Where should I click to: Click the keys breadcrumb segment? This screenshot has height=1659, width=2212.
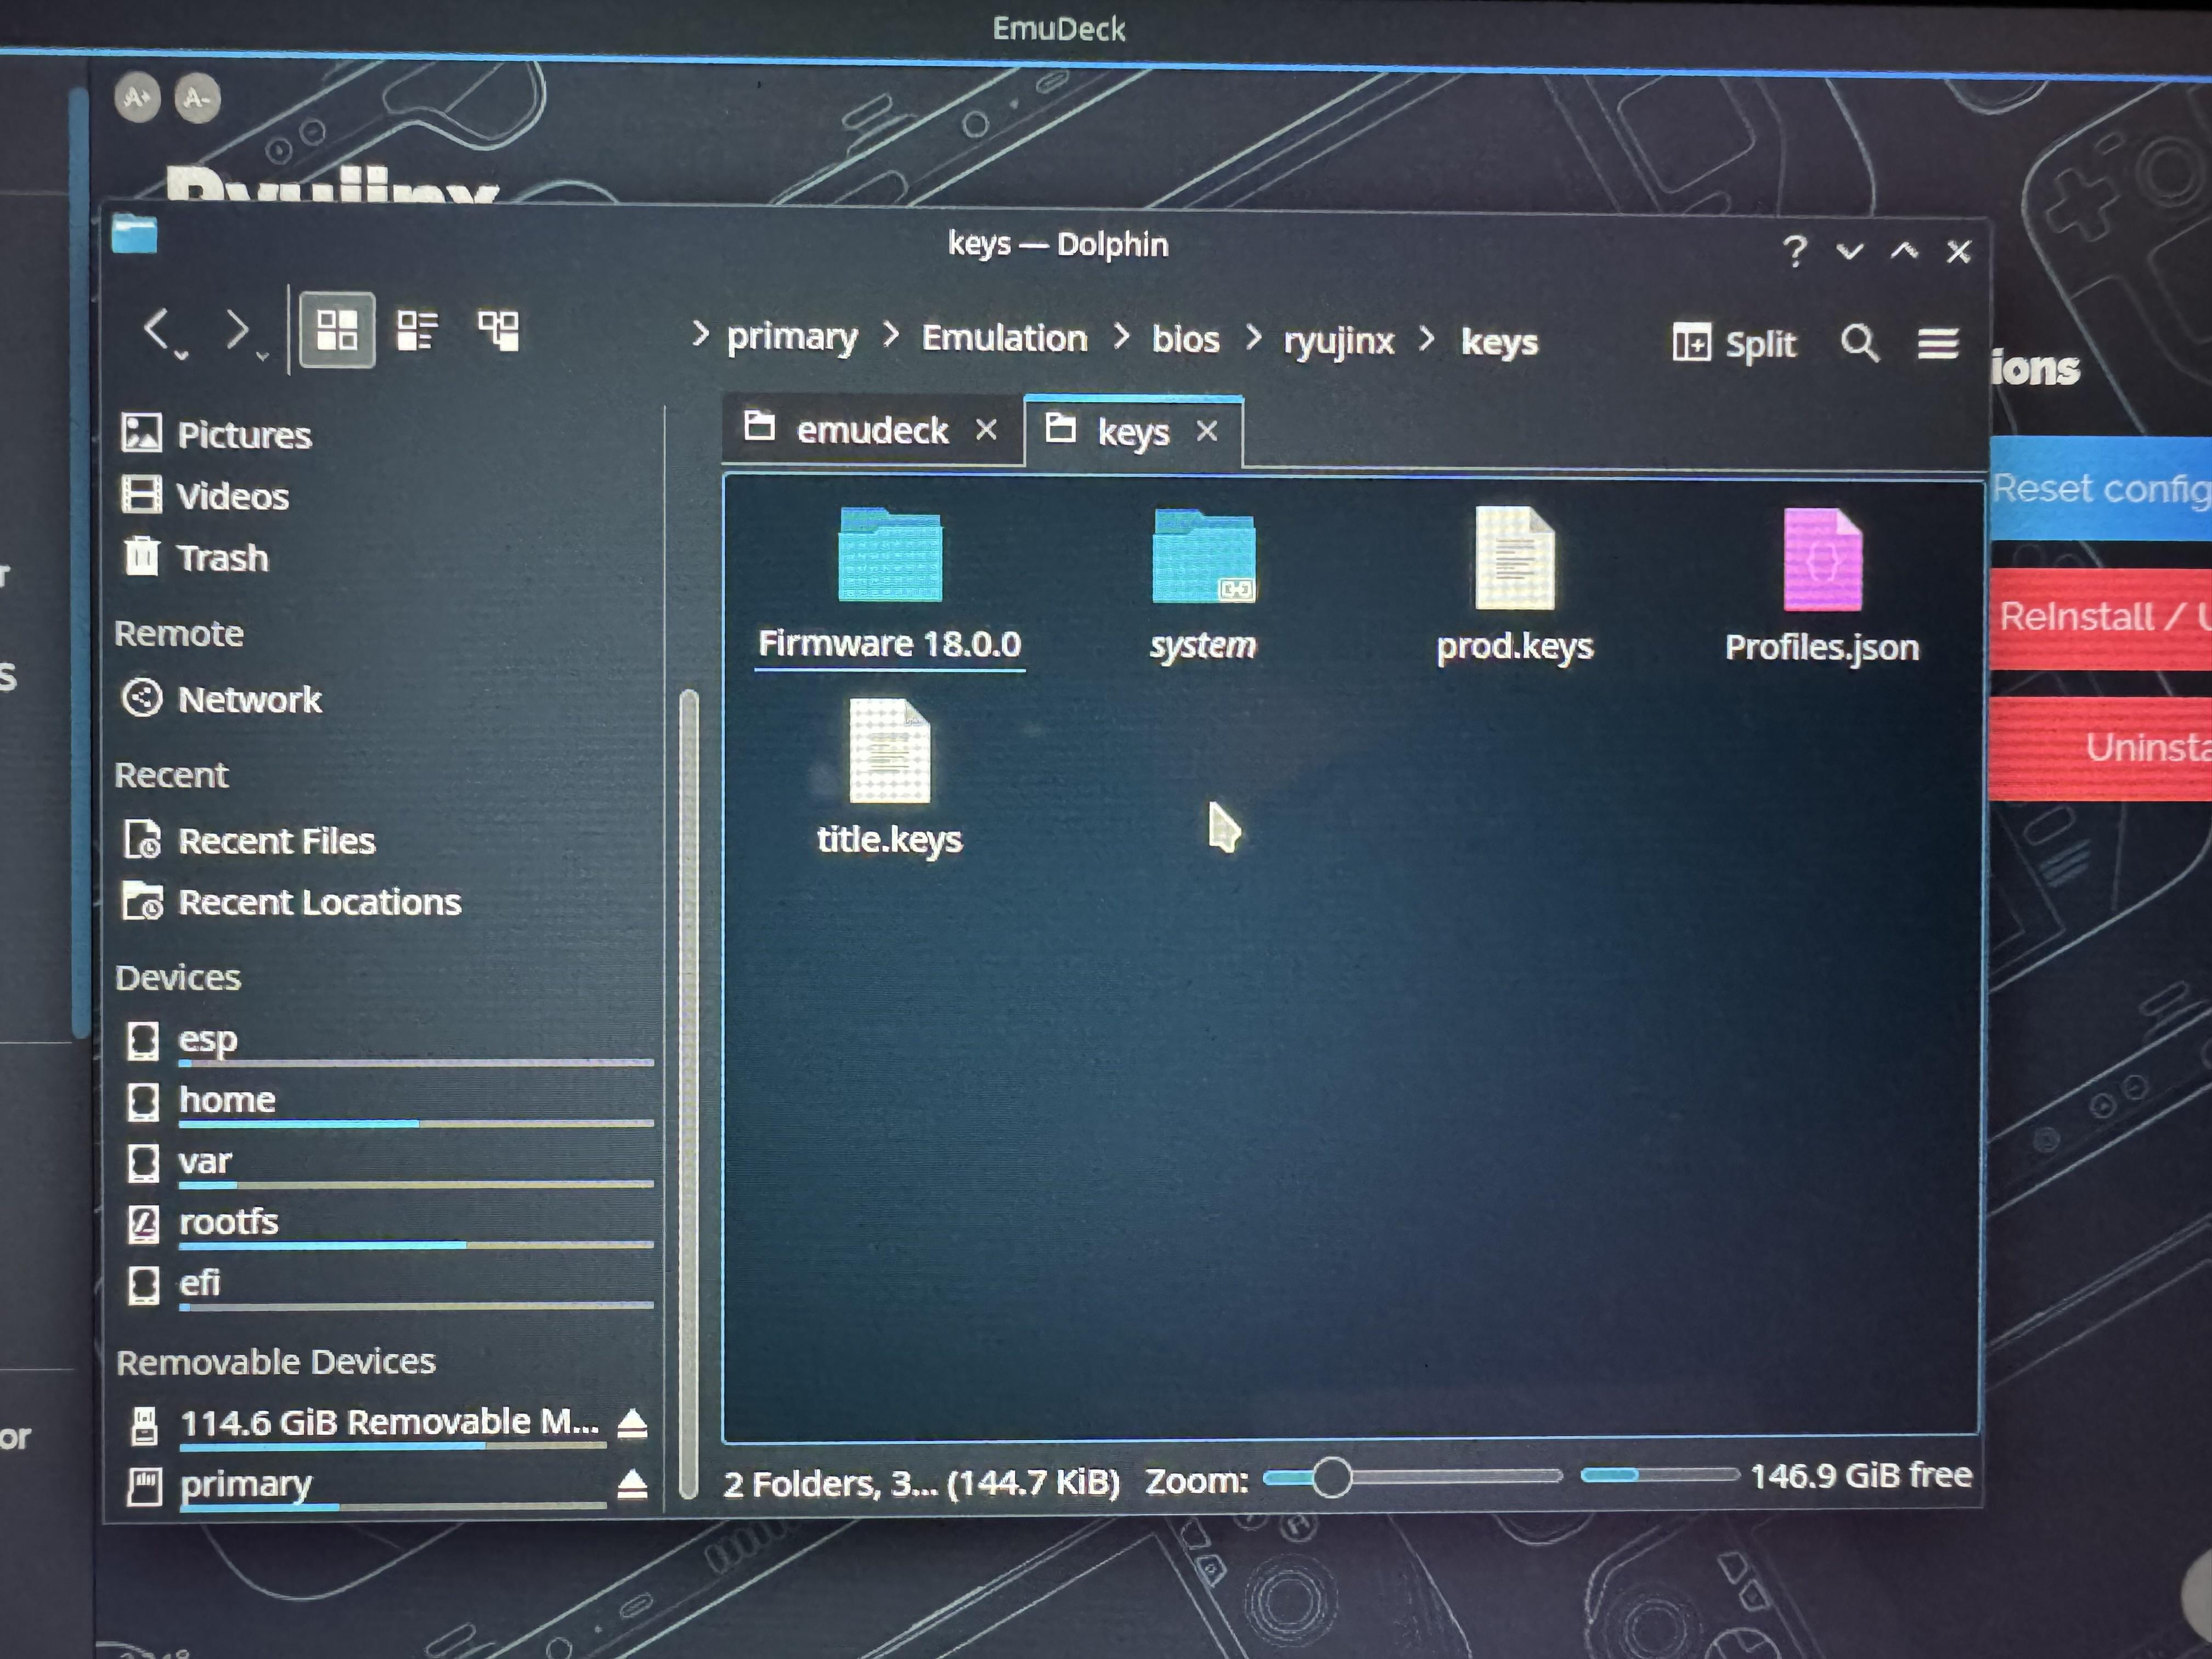click(1499, 342)
